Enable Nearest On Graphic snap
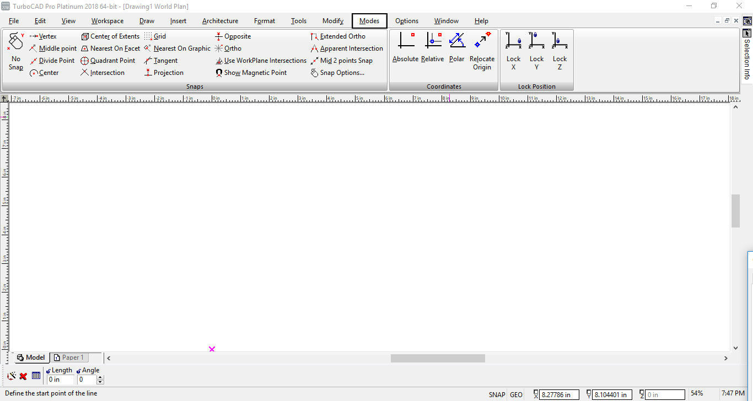 177,48
